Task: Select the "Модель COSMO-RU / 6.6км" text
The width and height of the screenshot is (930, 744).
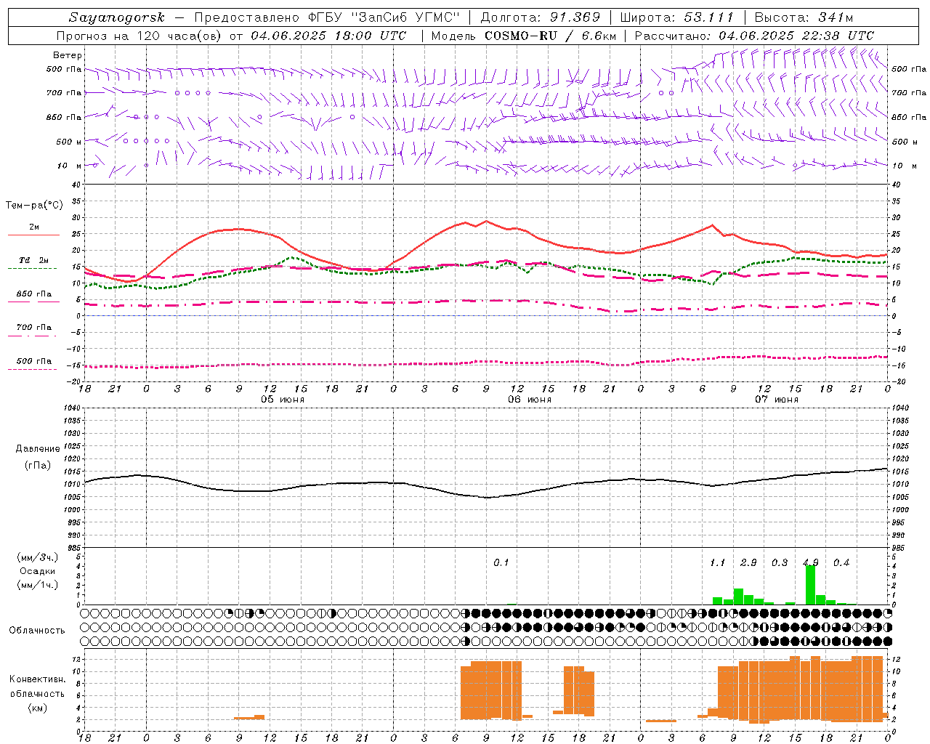Action: (x=524, y=36)
